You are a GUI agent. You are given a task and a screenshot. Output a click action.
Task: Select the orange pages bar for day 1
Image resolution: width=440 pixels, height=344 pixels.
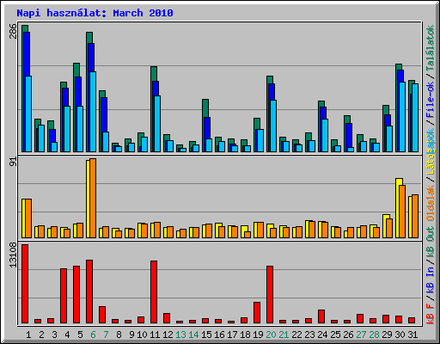(28, 218)
